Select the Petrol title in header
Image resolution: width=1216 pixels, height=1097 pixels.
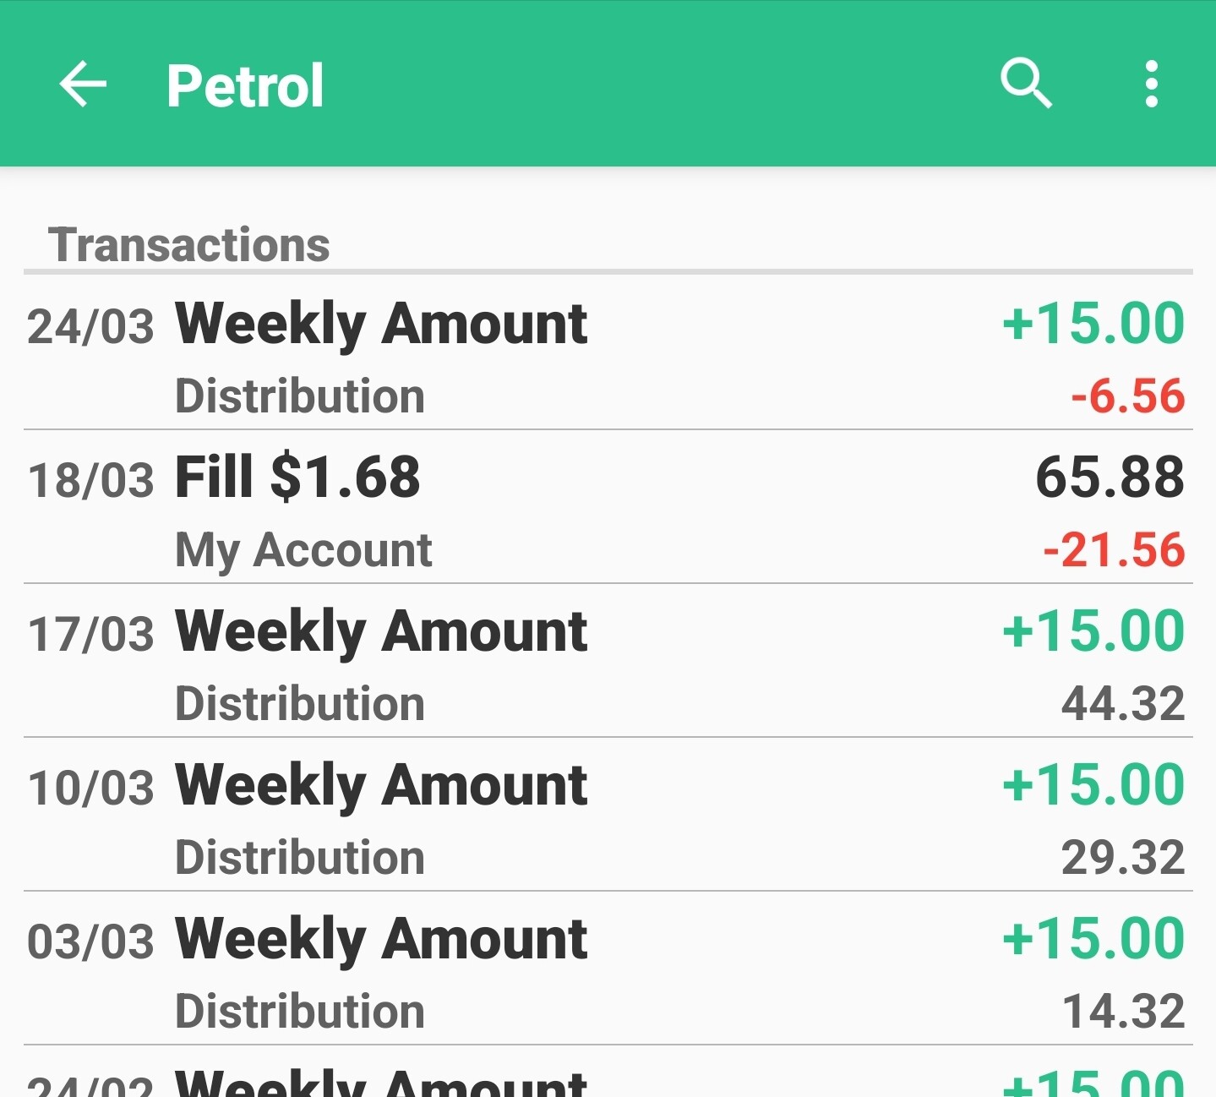pos(245,85)
